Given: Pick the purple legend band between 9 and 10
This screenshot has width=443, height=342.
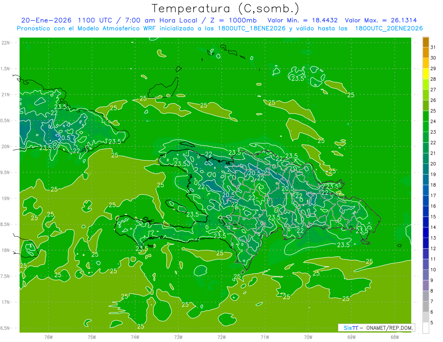Looking at the screenshot, I should tap(426, 275).
